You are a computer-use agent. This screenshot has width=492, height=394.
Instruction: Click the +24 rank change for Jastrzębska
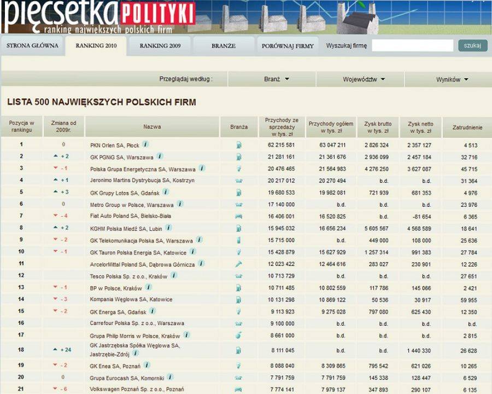point(63,350)
